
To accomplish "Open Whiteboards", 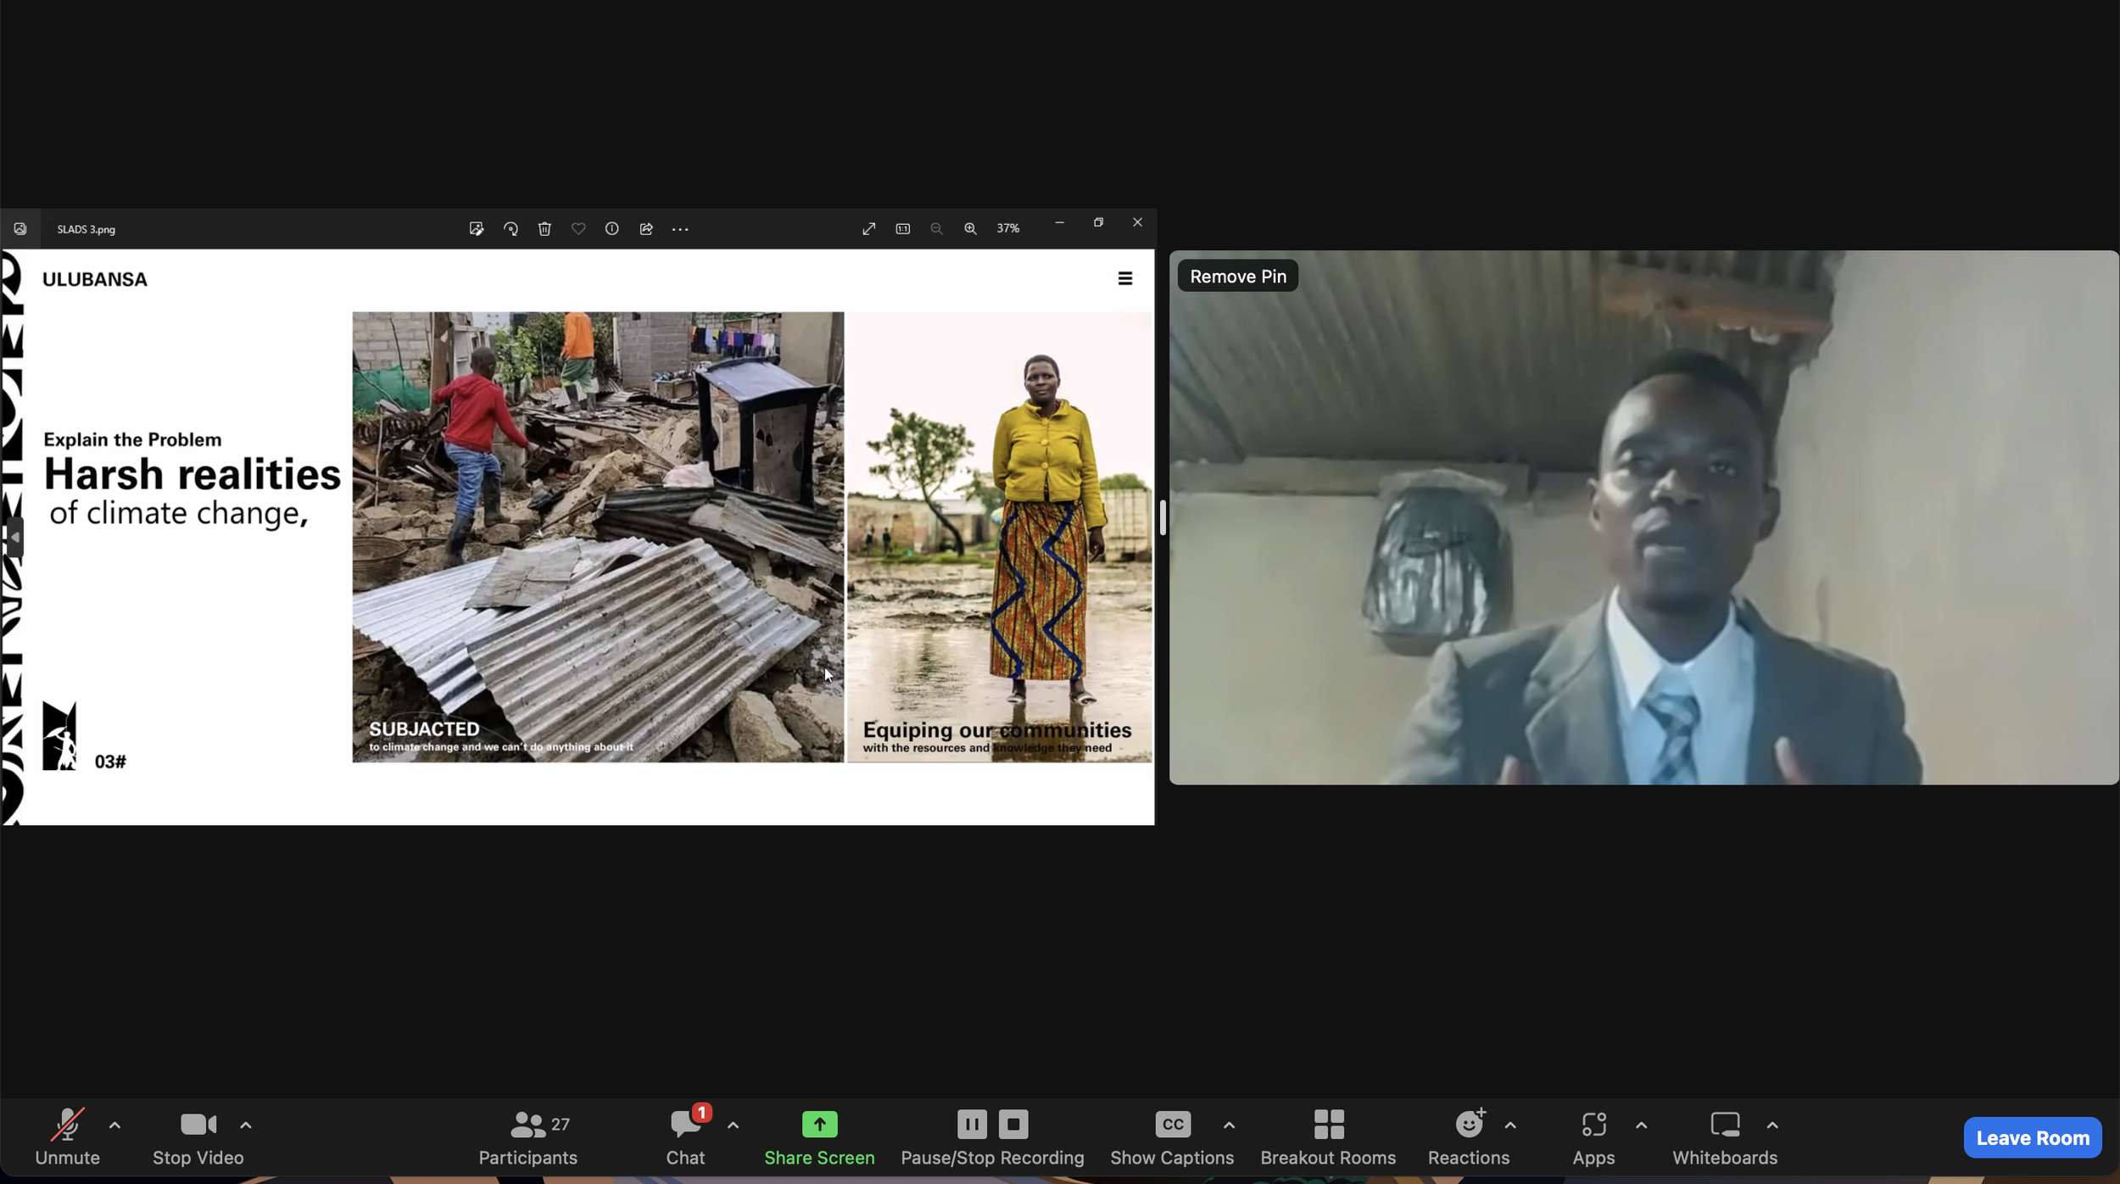I will (x=1725, y=1137).
